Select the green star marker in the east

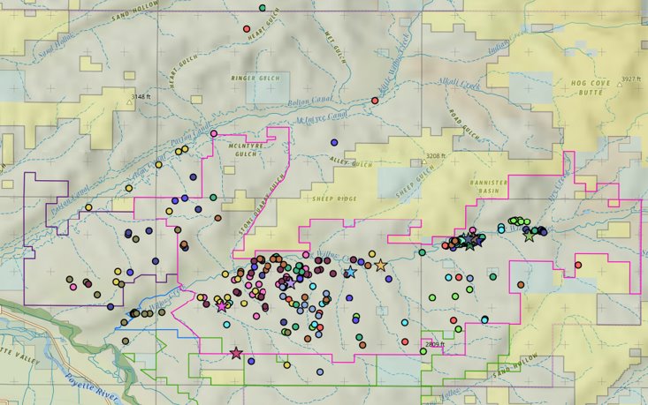coord(529,236)
